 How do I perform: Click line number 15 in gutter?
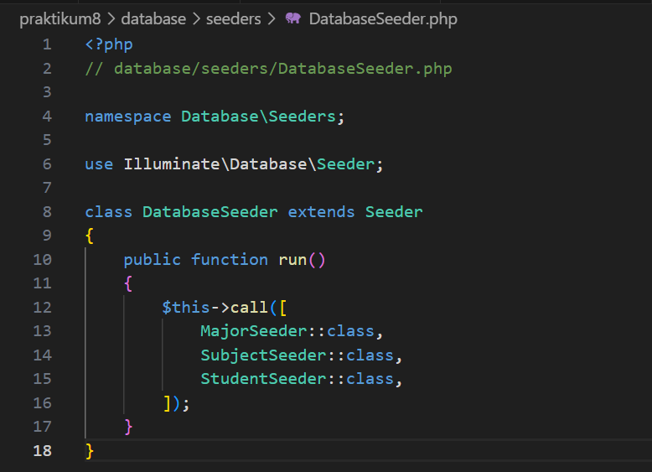click(43, 379)
